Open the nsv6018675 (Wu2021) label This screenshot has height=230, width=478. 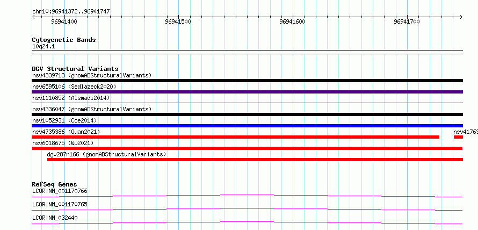click(63, 143)
